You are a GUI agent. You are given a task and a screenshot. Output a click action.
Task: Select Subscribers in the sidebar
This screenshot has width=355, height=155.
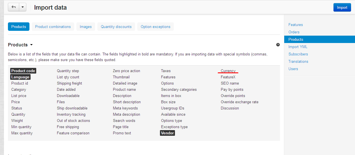(298, 54)
